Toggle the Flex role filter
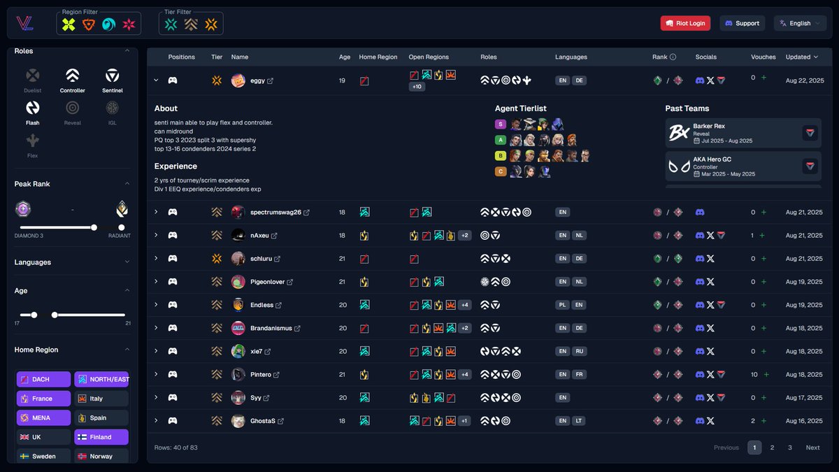Image resolution: width=839 pixels, height=472 pixels. tap(33, 145)
